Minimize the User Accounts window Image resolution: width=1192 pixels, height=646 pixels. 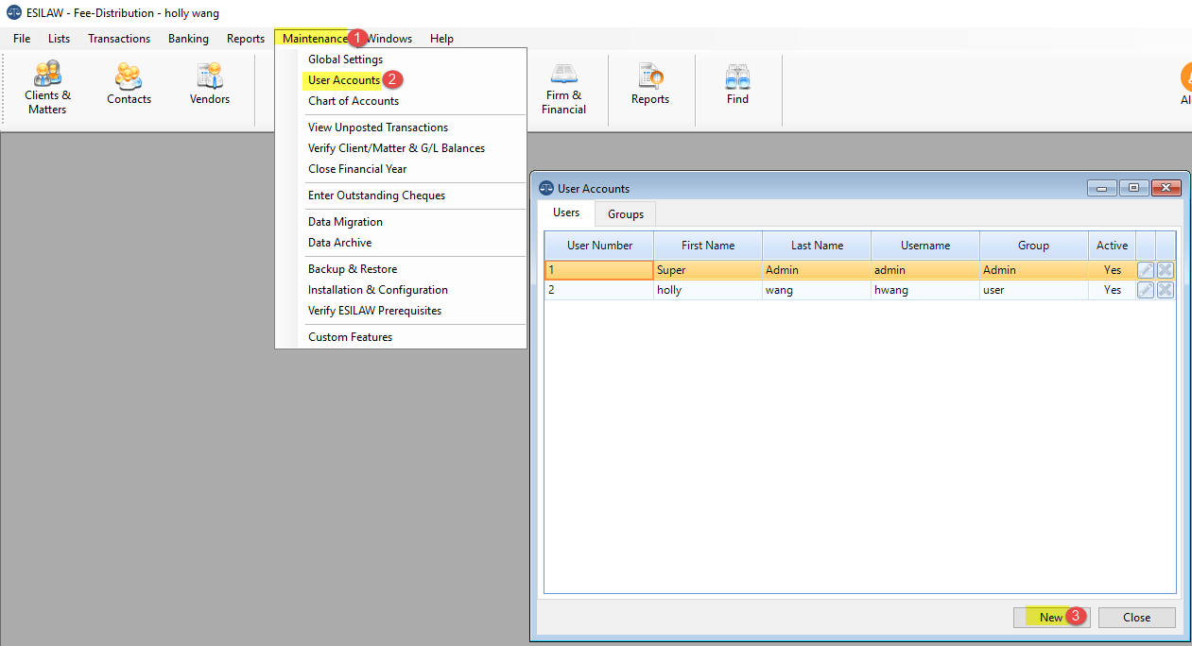(1101, 188)
